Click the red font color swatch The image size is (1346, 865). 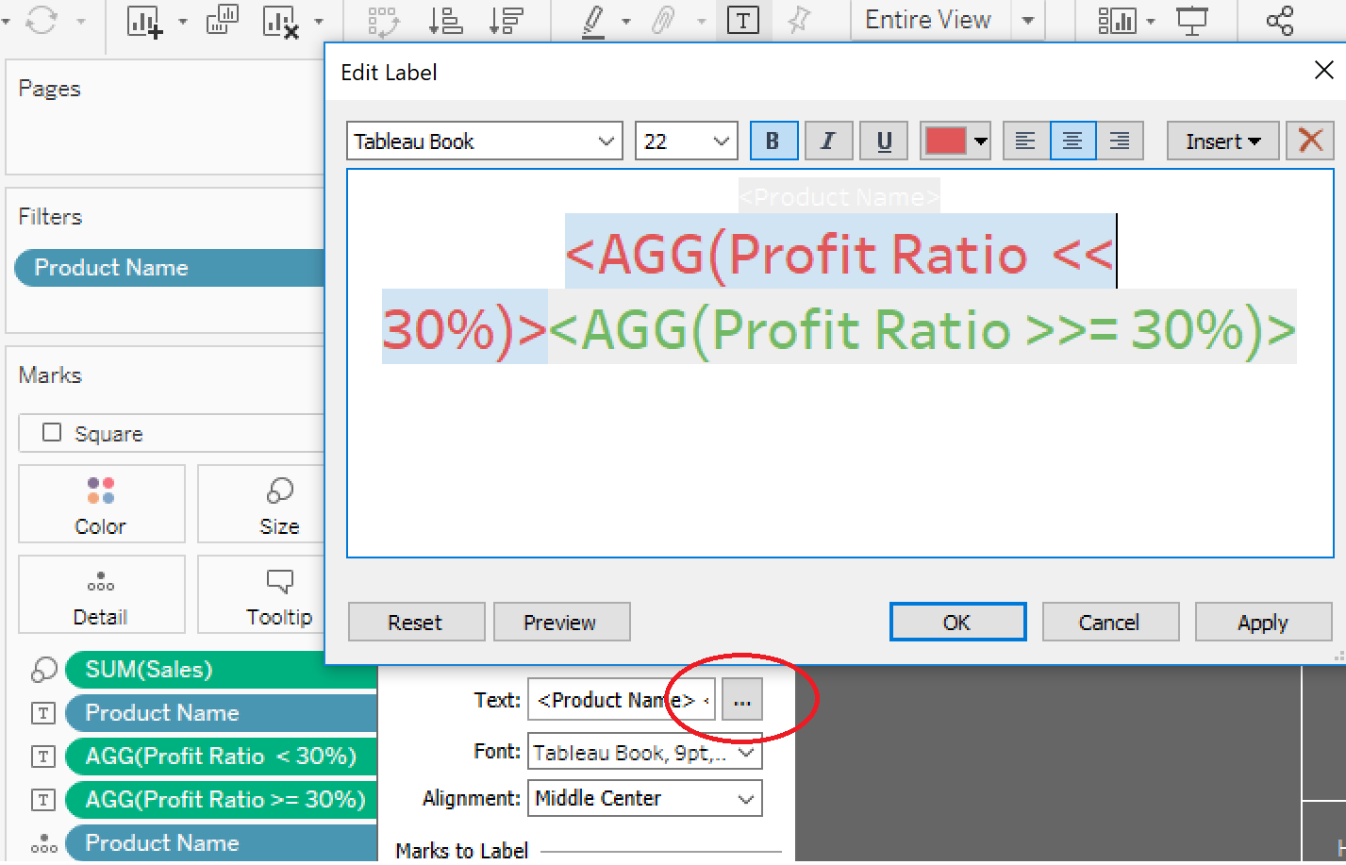(946, 141)
